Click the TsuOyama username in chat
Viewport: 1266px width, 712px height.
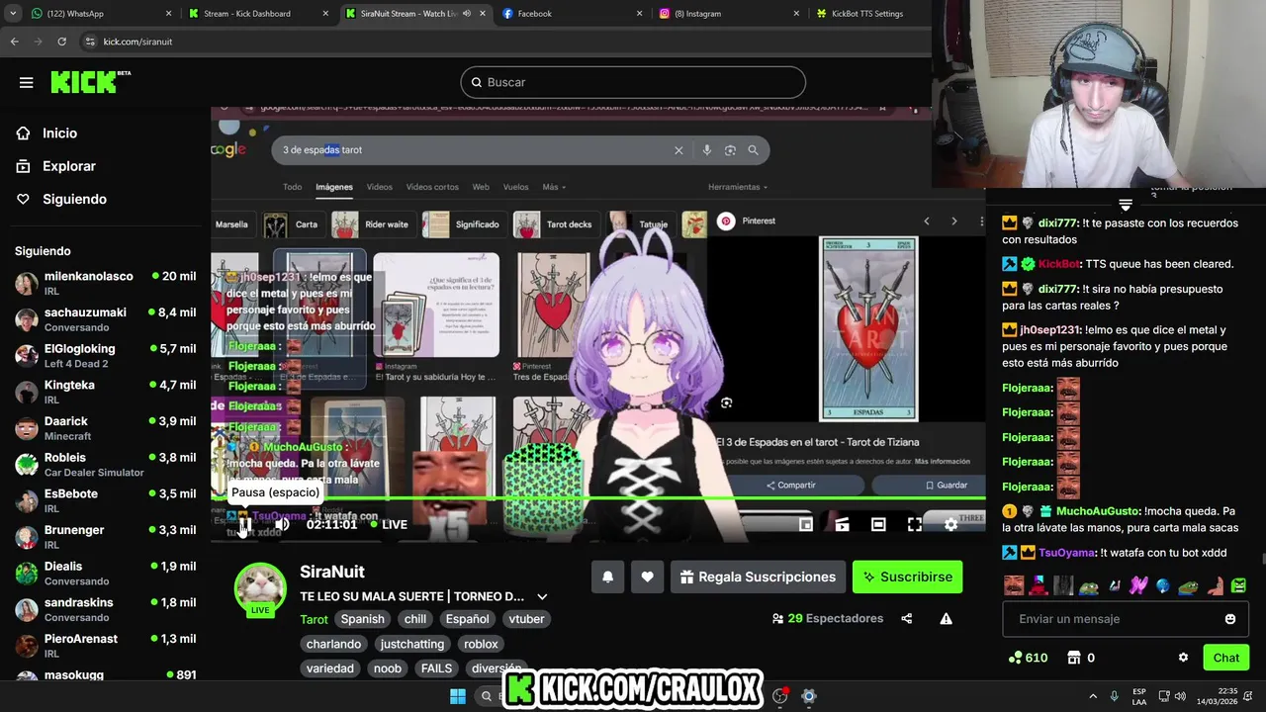(1068, 553)
